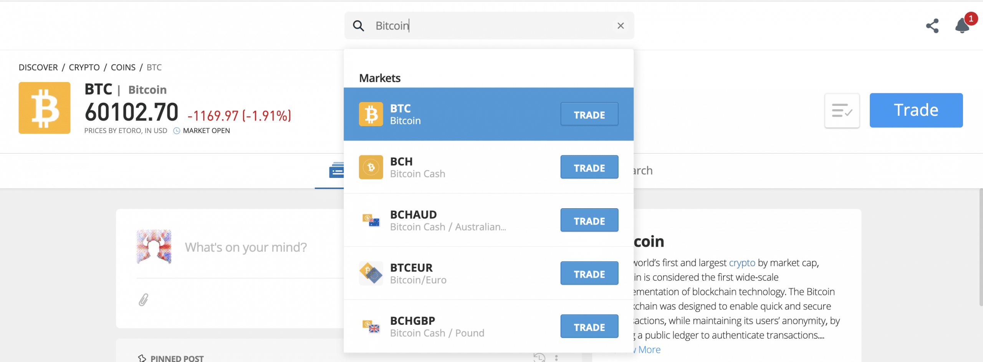Click the BTCEUR coin icon

click(x=371, y=273)
